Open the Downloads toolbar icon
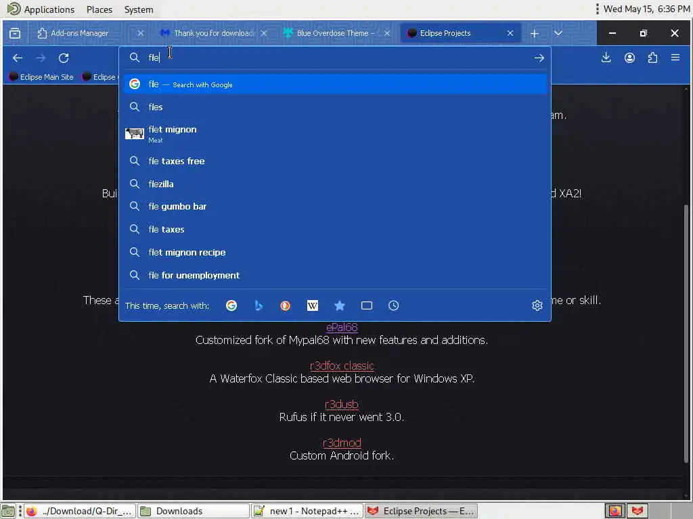The height and width of the screenshot is (519, 693). [x=606, y=58]
